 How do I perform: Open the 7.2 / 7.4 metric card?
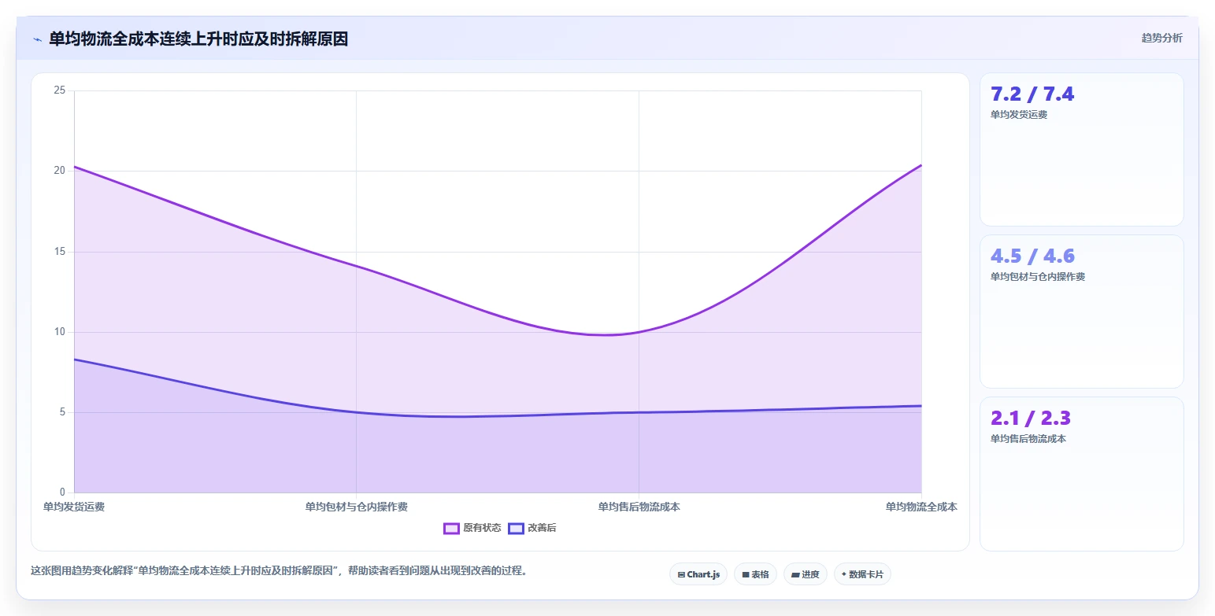click(1081, 149)
